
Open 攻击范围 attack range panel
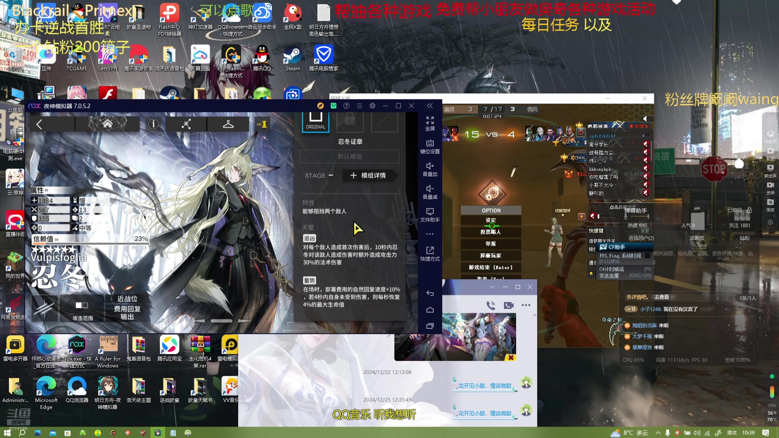point(82,309)
